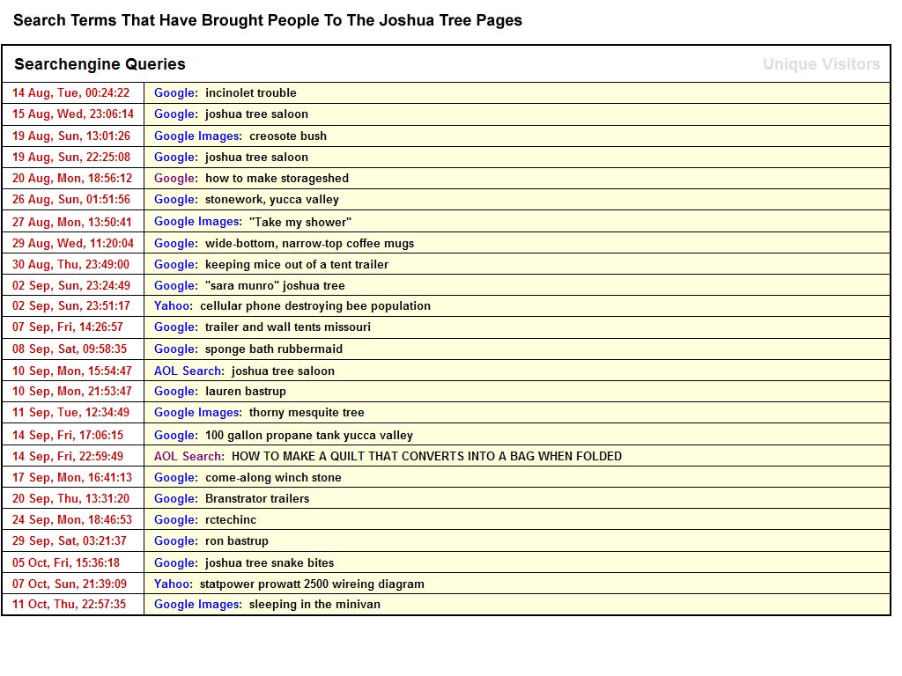This screenshot has width=902, height=676.
Task: Open Google link for joshua tree snake bites
Action: (174, 563)
